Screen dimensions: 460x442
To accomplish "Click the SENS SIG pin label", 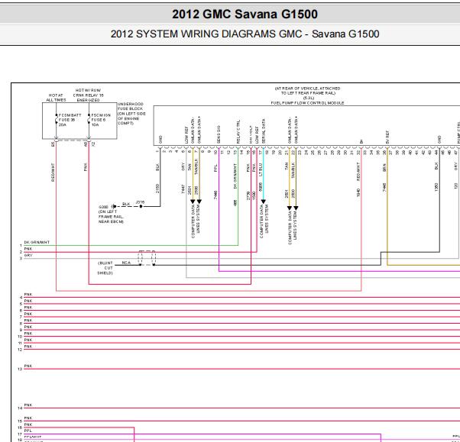I will (x=219, y=134).
